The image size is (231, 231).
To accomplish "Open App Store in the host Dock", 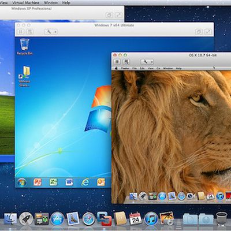I will [x=57, y=219].
